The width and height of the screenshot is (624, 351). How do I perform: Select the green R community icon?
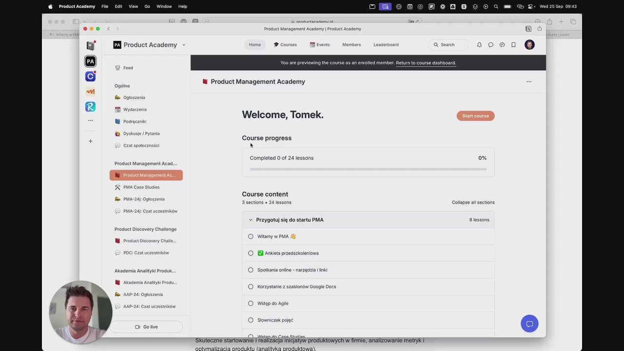[x=90, y=107]
